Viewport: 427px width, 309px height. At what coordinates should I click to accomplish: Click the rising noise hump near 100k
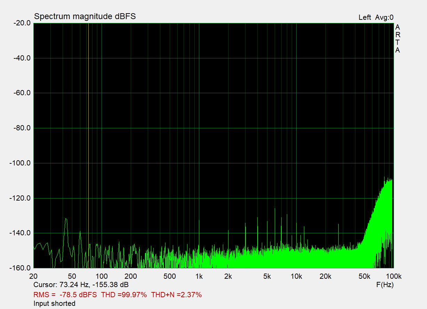pos(379,222)
